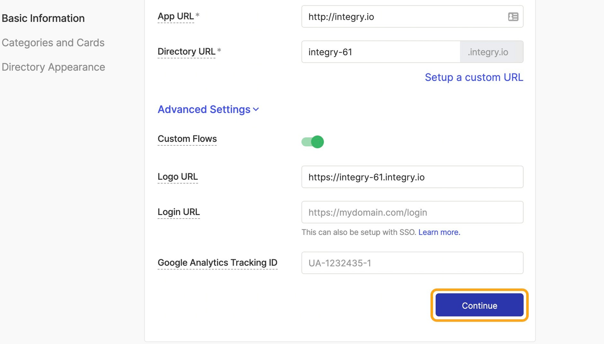604x344 pixels.
Task: Open the Basic Information section
Action: tap(43, 18)
